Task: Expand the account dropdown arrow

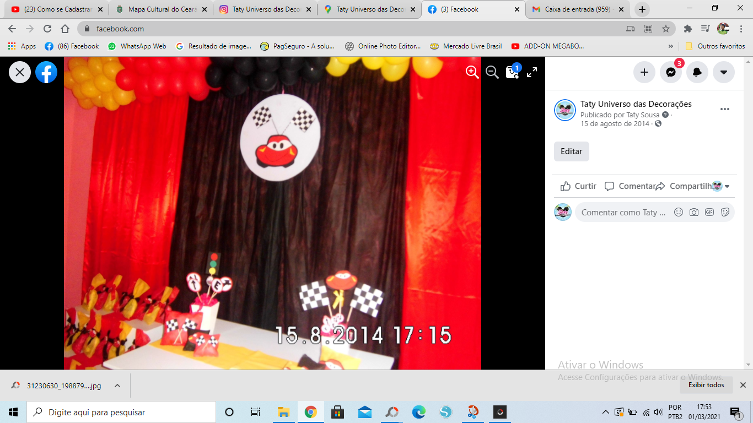Action: (x=724, y=72)
